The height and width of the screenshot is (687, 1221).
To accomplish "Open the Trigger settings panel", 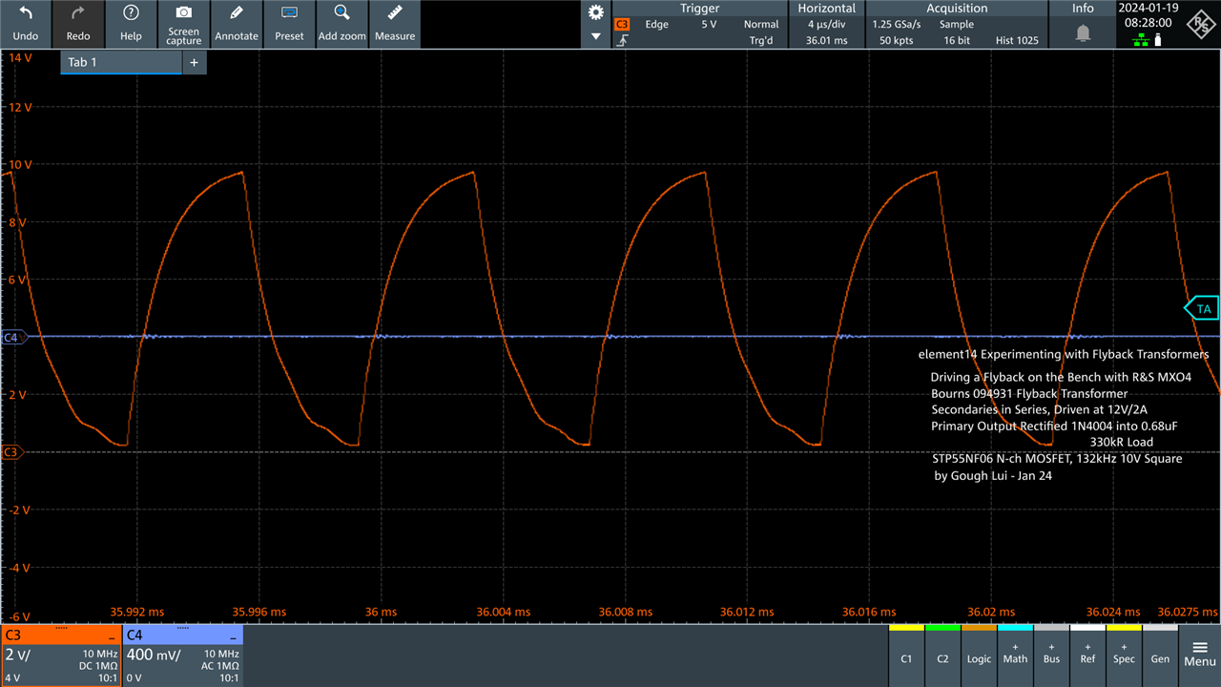I will tap(700, 25).
